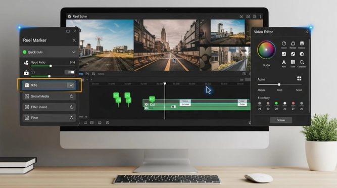337x188 pixels.
Task: Toggle the 1:1 switch
Action: coord(70,72)
